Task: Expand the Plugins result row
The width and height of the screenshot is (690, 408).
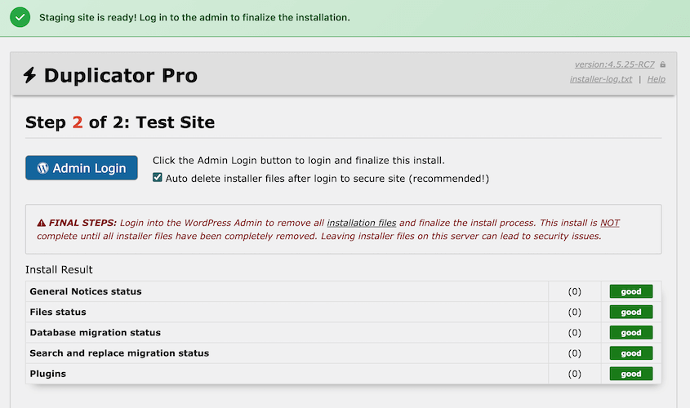Action: coord(48,374)
